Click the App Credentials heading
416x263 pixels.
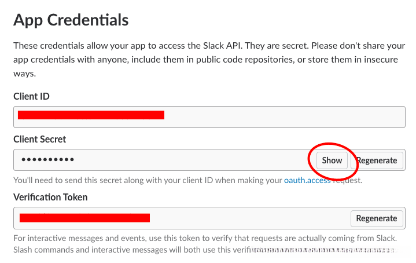[71, 20]
